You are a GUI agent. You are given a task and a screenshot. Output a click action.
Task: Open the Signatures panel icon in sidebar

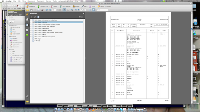[27, 30]
